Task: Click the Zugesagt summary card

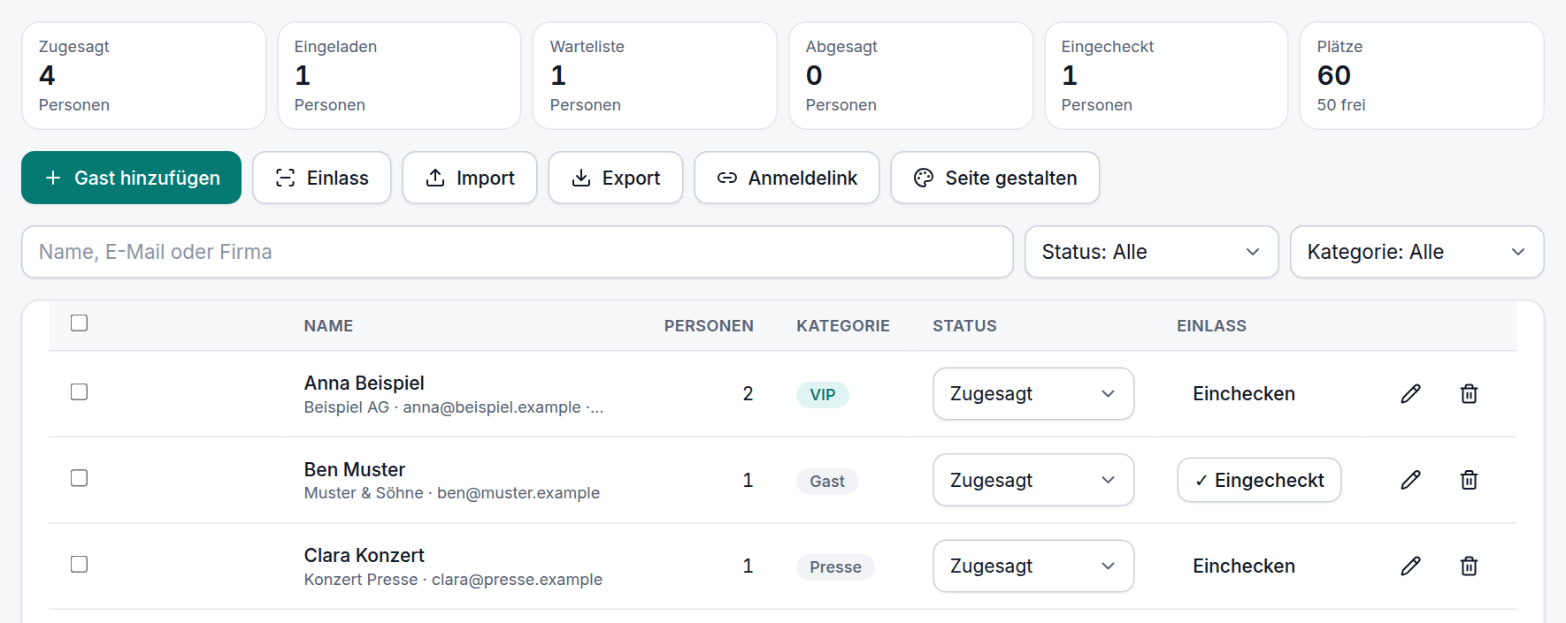Action: [143, 76]
